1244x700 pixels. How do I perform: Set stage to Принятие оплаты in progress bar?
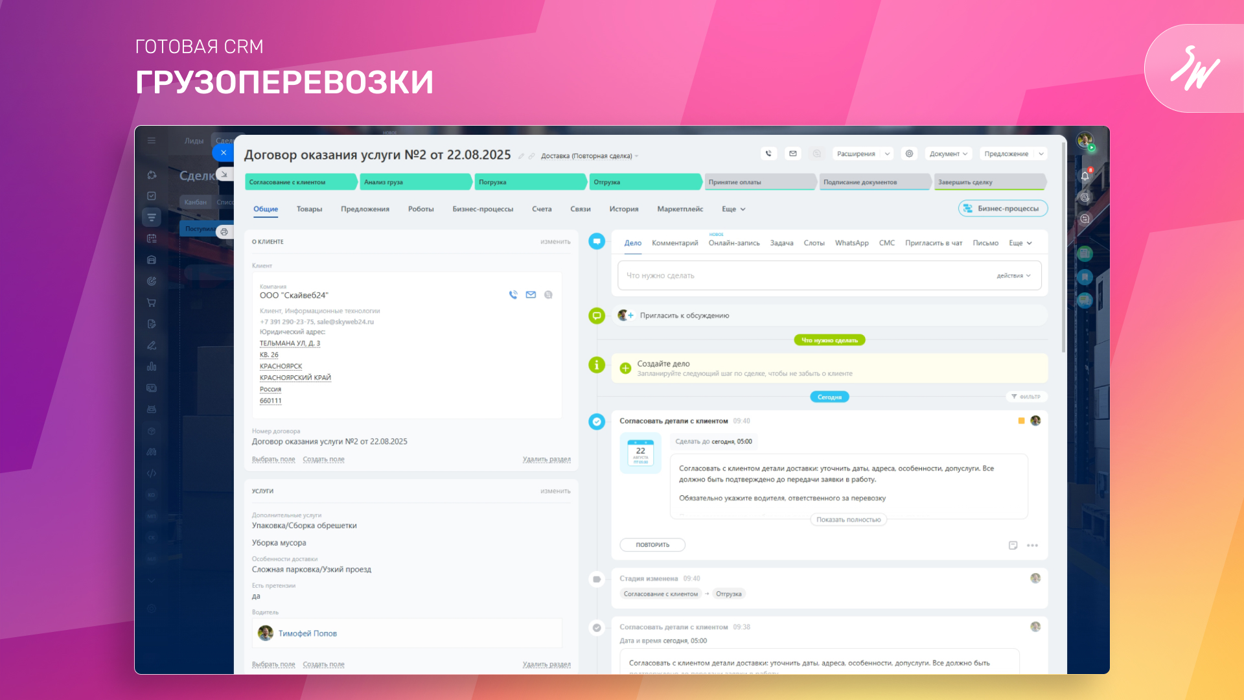click(758, 182)
